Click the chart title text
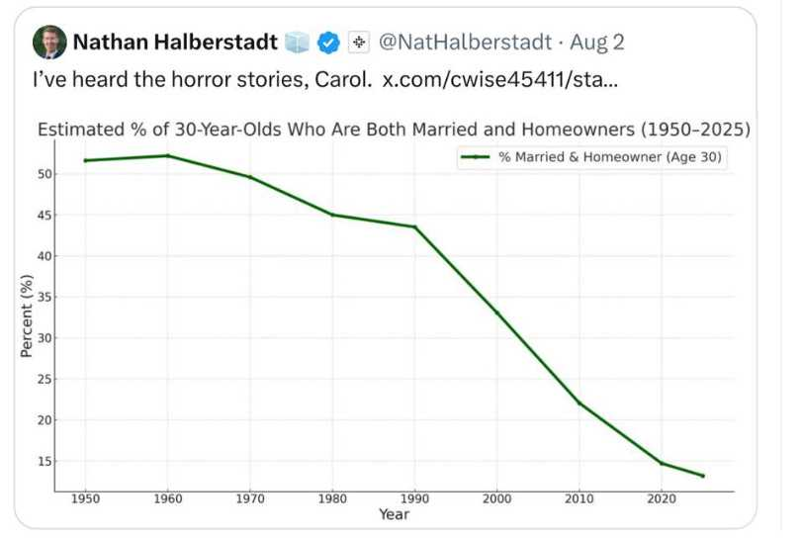Viewport: 803px width, 538px height. pyautogui.click(x=394, y=130)
